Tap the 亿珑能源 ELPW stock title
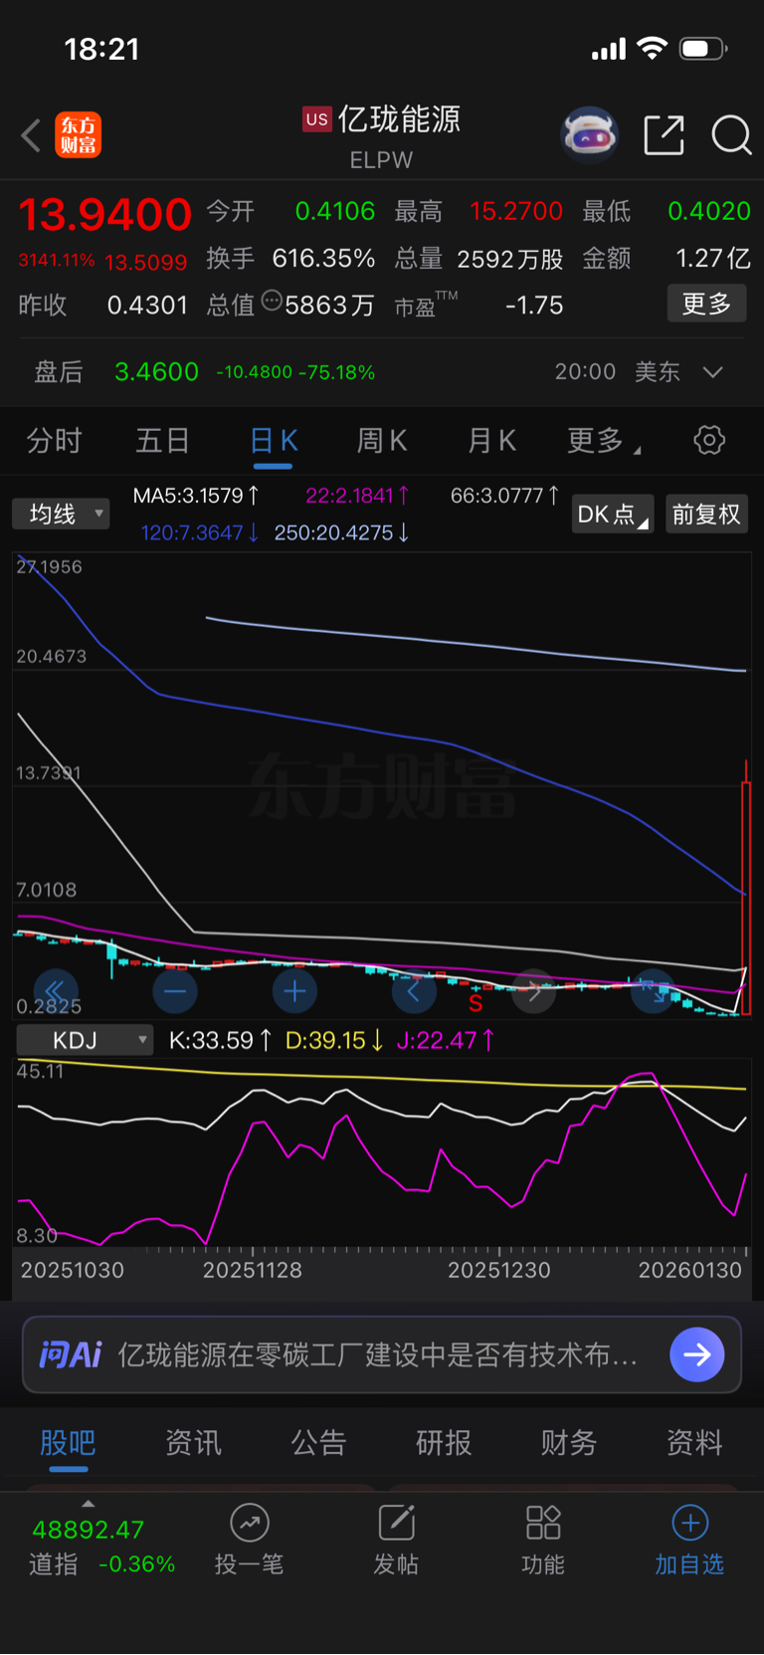Viewport: 764px width, 1655px height. 382,136
